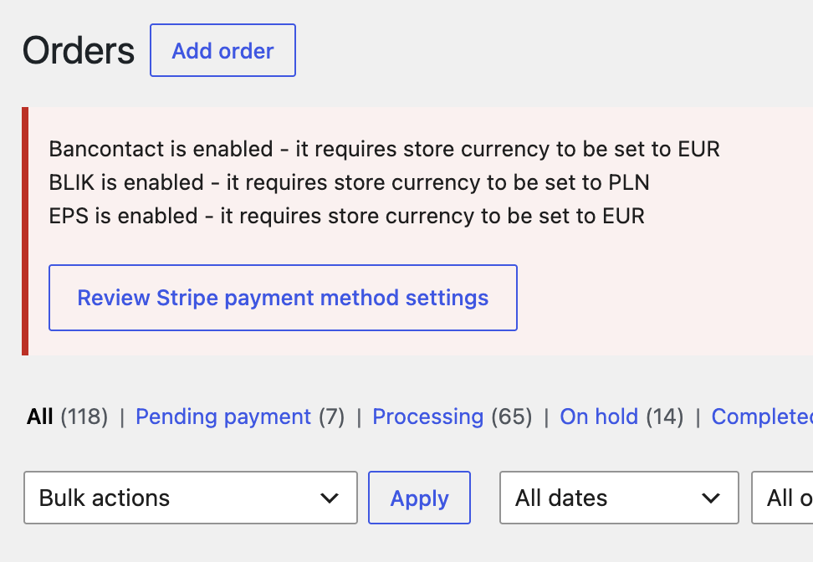Click the BLIK requires PLN warning line
Screen dimensions: 813x562
click(349, 182)
